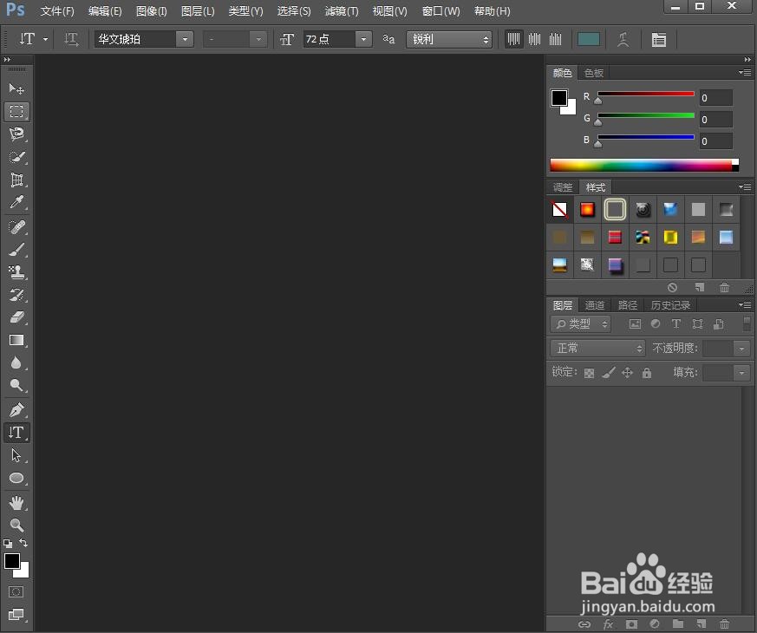
Task: Switch to the 色板 tab
Action: tap(593, 73)
